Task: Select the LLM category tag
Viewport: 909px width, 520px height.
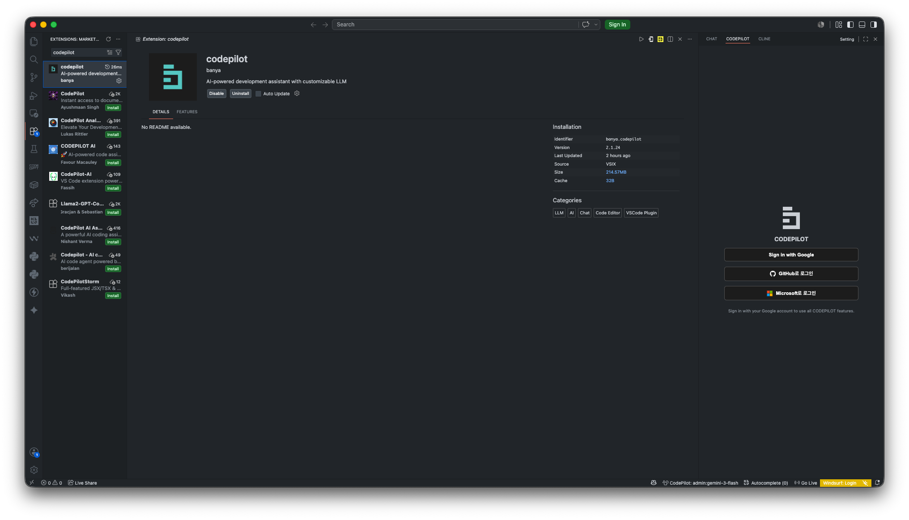Action: point(559,213)
